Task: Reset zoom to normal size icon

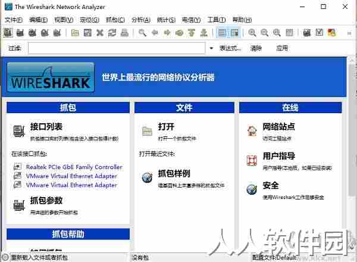Action: click(277, 33)
